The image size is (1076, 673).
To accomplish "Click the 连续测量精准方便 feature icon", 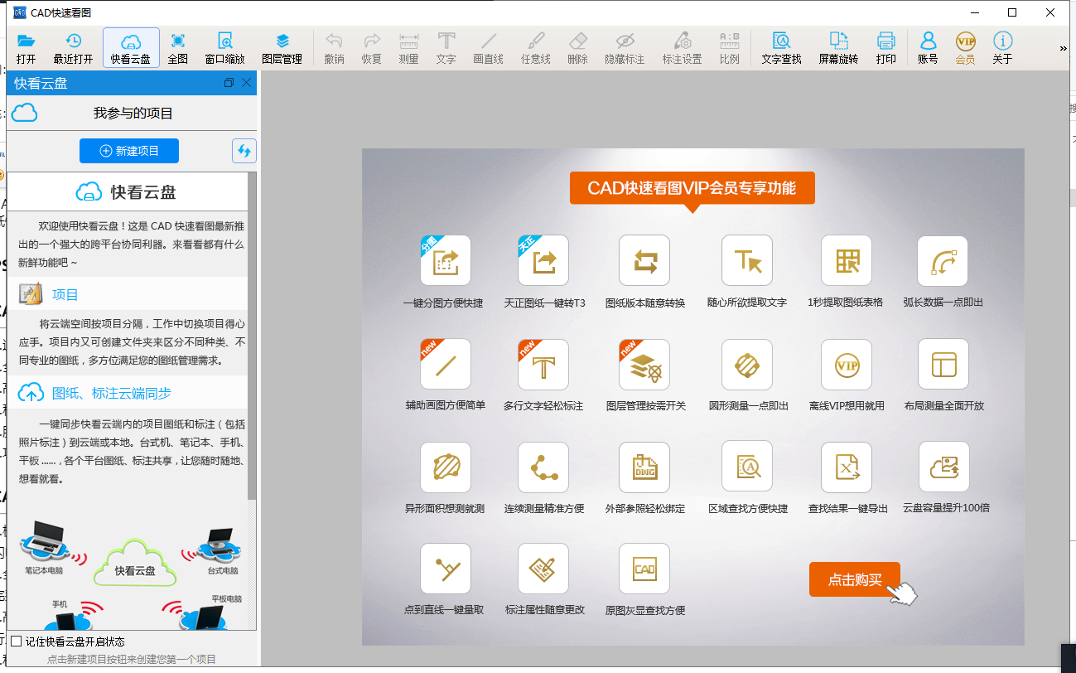I will coord(543,467).
